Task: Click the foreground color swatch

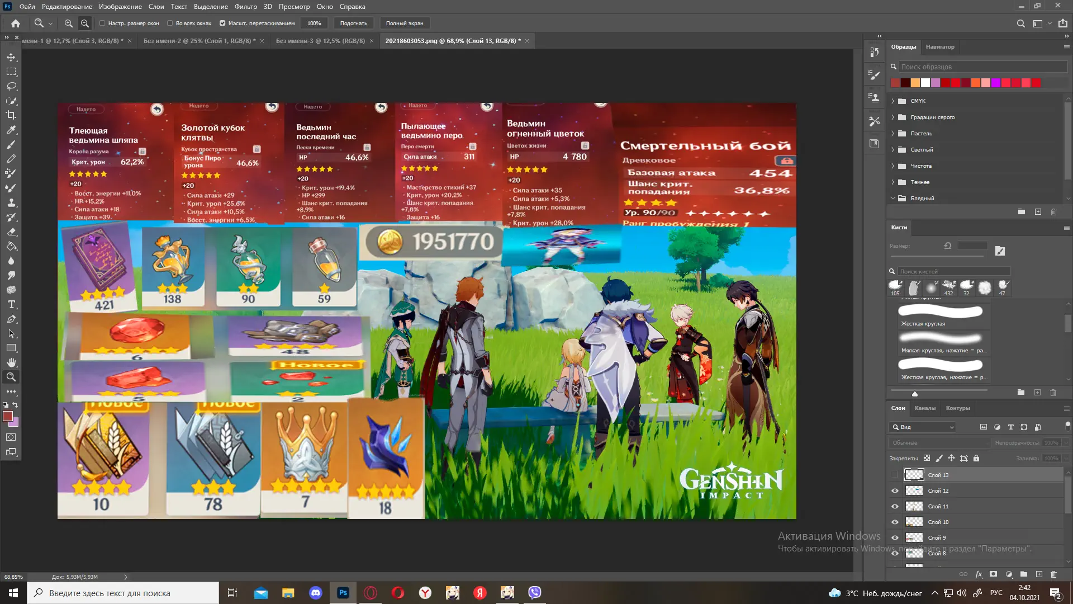Action: [x=8, y=416]
